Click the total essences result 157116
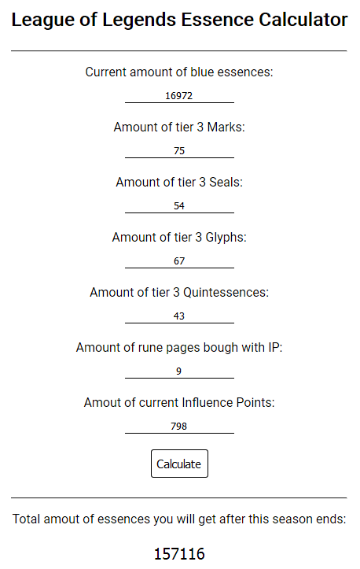360x569 pixels. point(179,554)
